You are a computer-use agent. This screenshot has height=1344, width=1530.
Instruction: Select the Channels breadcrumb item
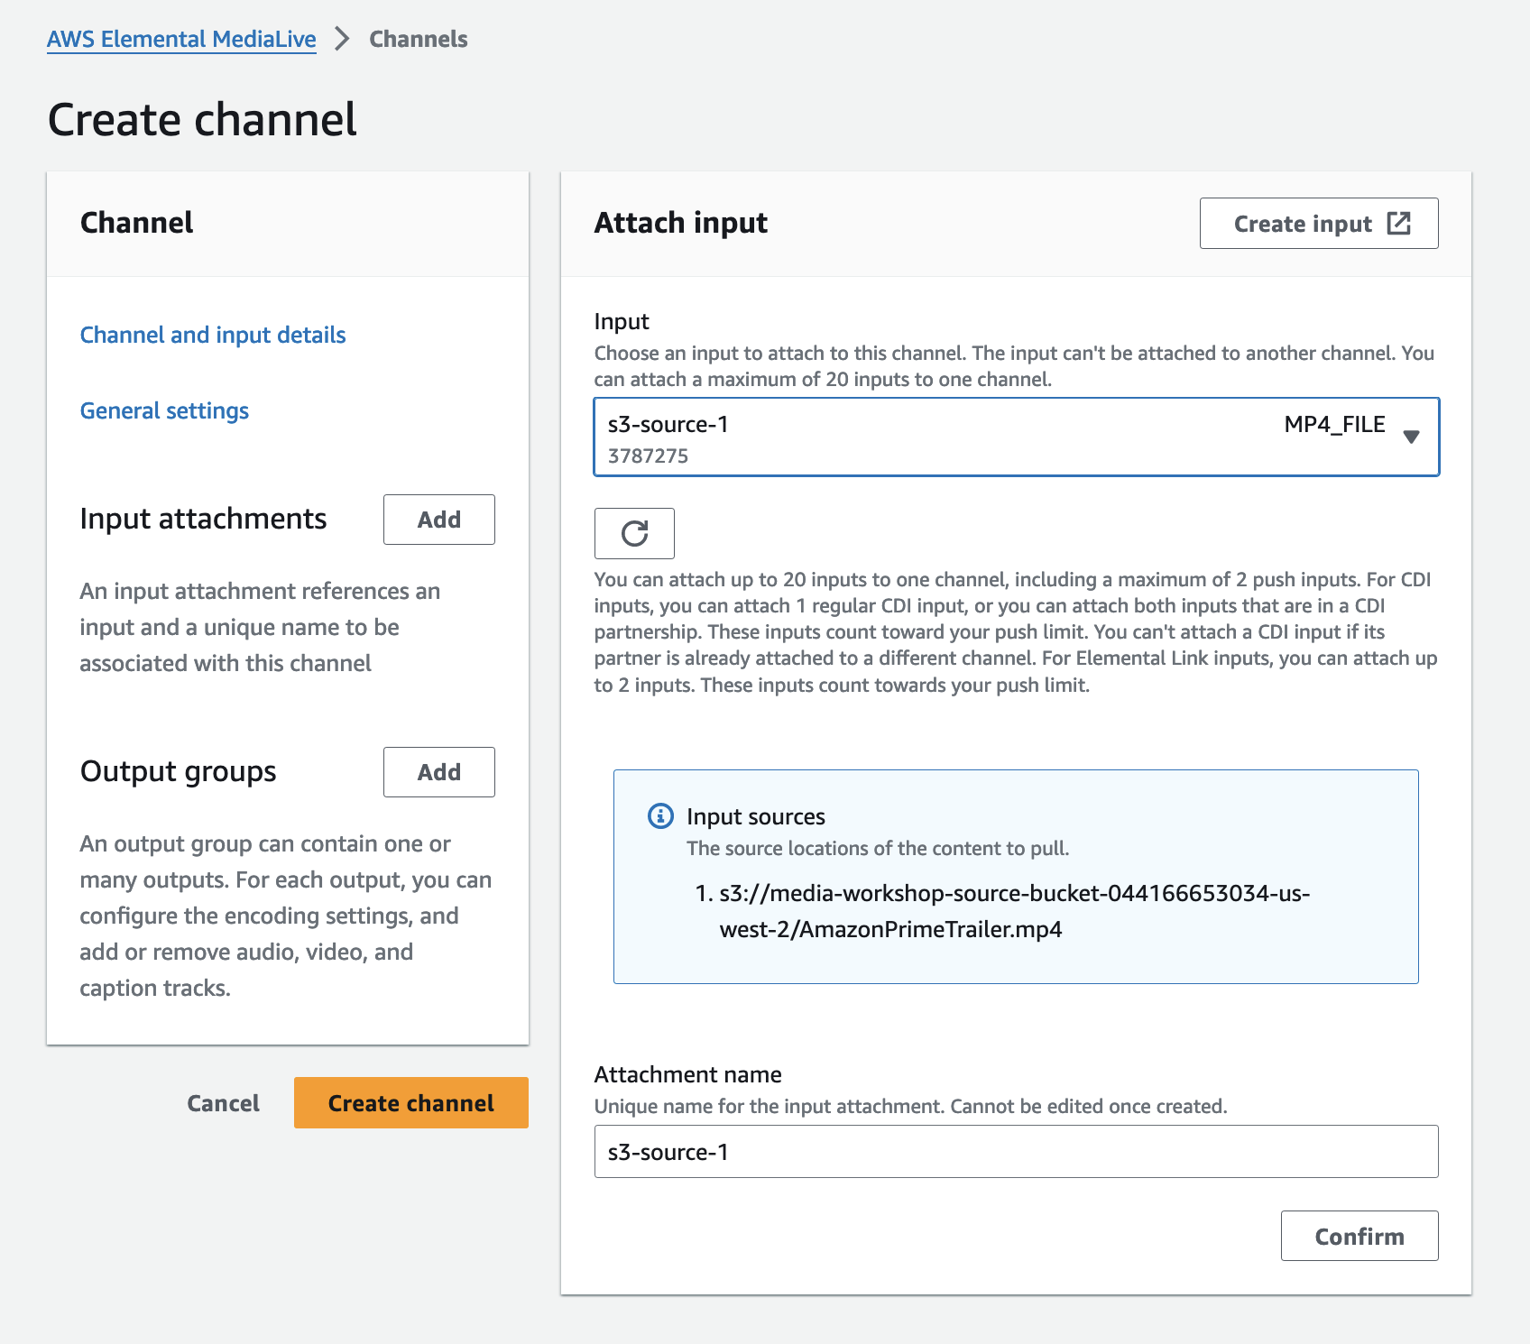[x=419, y=39]
